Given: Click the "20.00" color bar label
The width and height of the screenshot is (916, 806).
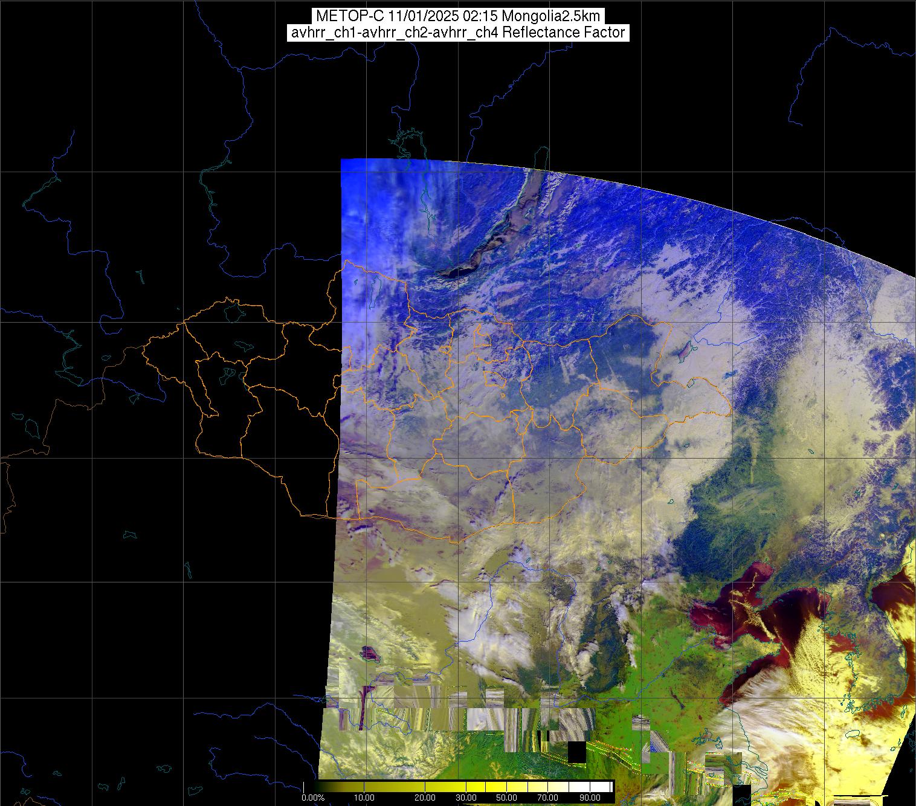Looking at the screenshot, I should [x=425, y=798].
